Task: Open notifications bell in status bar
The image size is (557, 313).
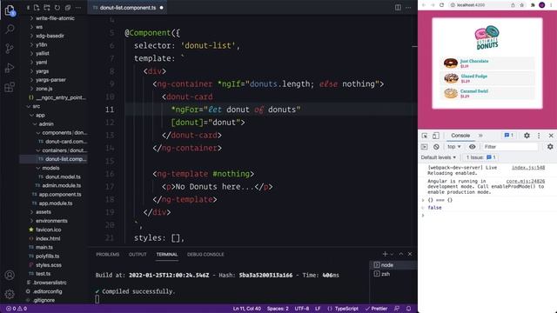Action: point(408,309)
